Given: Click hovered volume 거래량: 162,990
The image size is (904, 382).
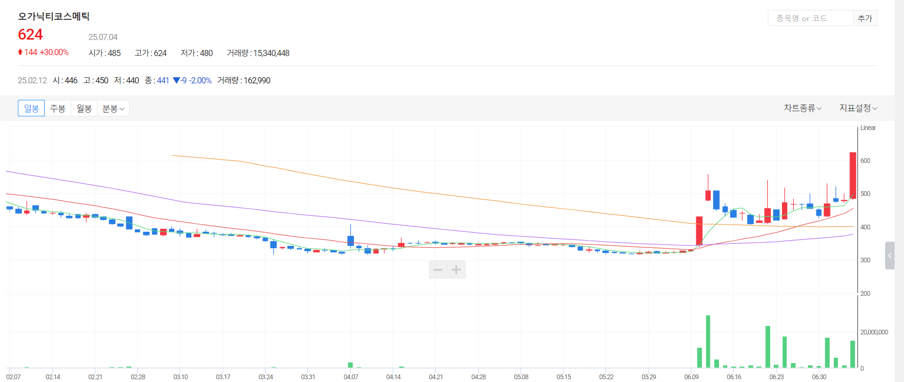Looking at the screenshot, I should (x=244, y=81).
